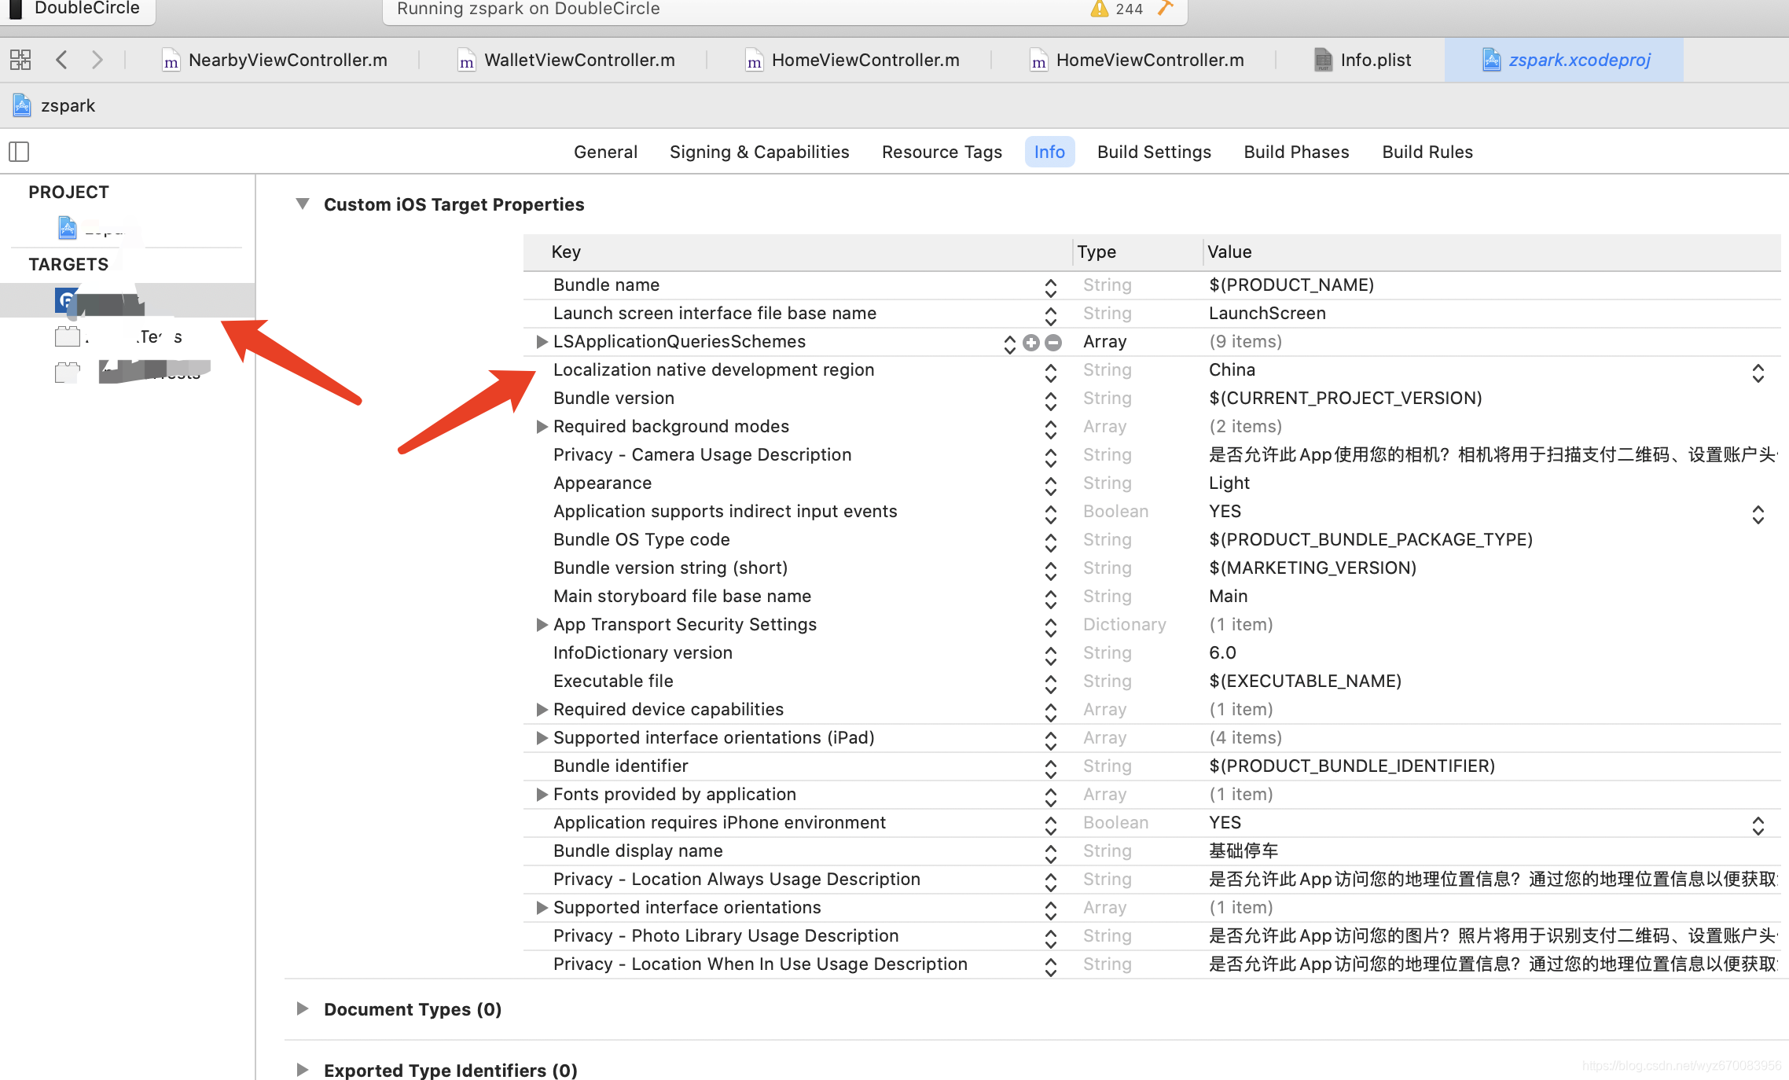Screen dimensions: 1789x1080
Task: Click the Bundle display name value field
Action: (x=1243, y=850)
